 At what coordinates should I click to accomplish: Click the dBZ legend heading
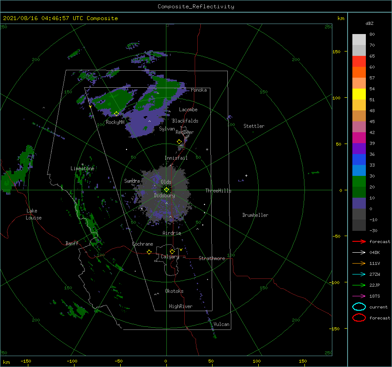tap(369, 23)
